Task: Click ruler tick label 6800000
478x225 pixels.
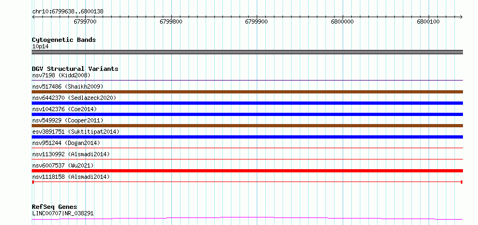Action: (x=343, y=21)
